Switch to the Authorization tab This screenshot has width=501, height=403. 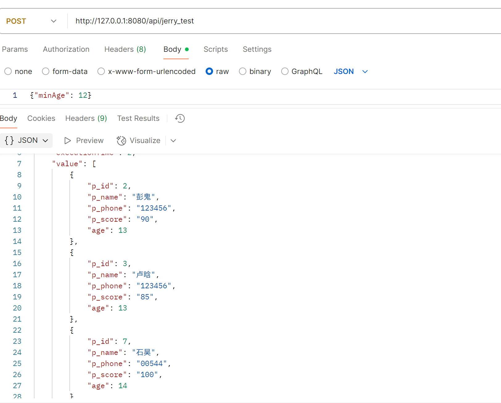click(x=66, y=49)
